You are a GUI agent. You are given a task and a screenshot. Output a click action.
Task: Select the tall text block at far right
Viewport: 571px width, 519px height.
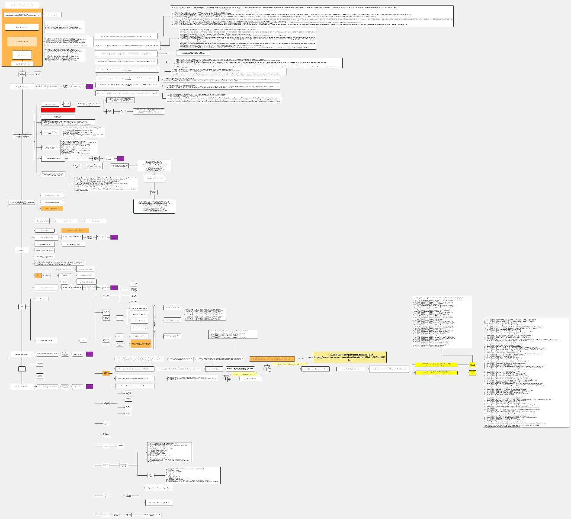coord(526,373)
